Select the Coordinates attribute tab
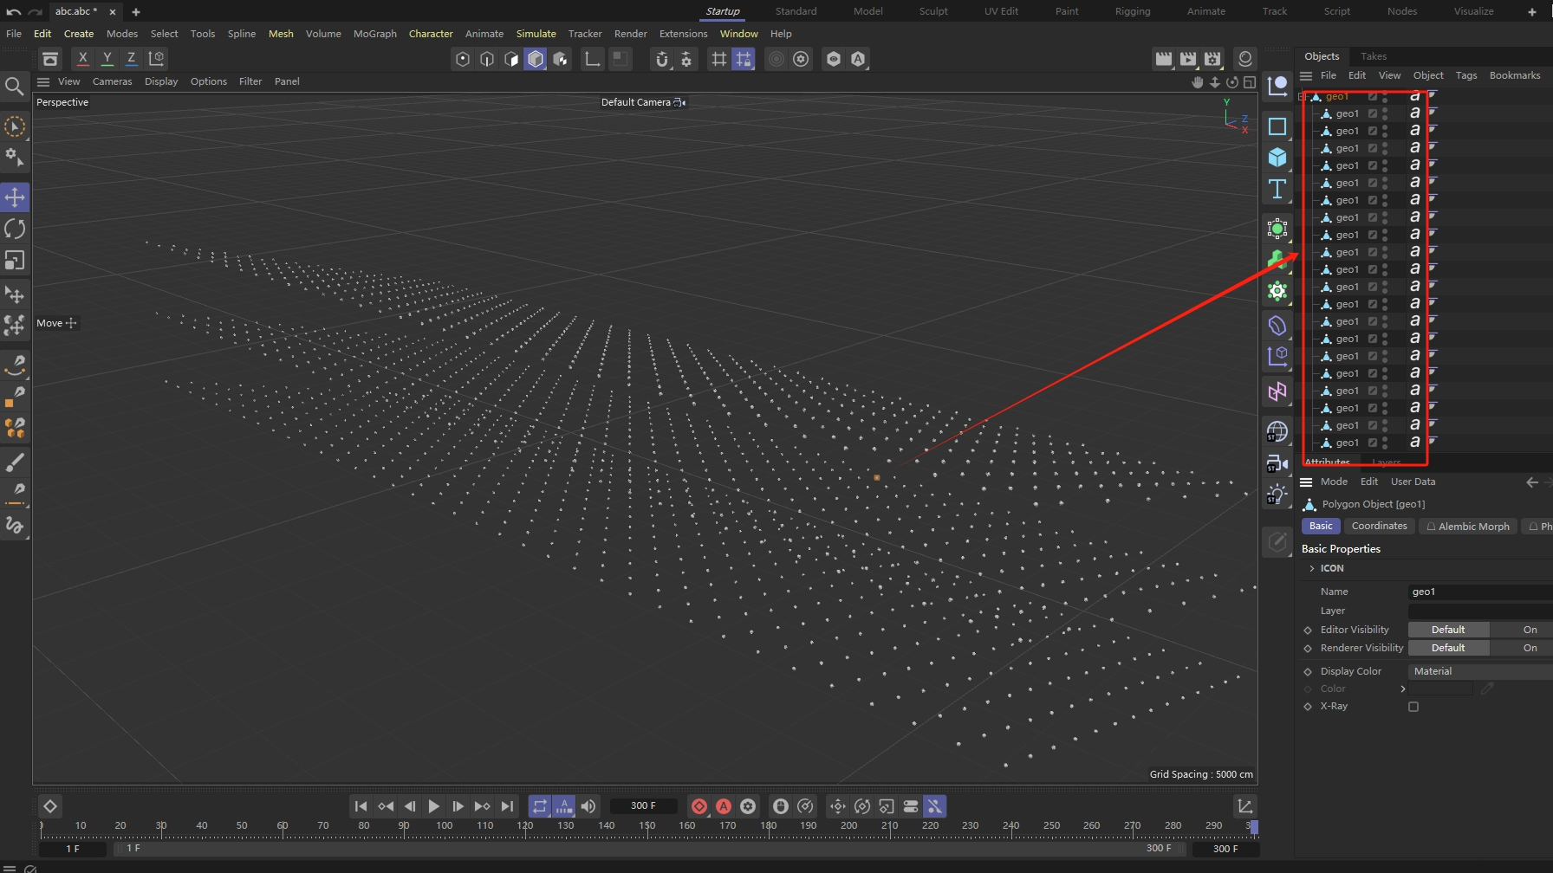1553x873 pixels. click(1379, 526)
